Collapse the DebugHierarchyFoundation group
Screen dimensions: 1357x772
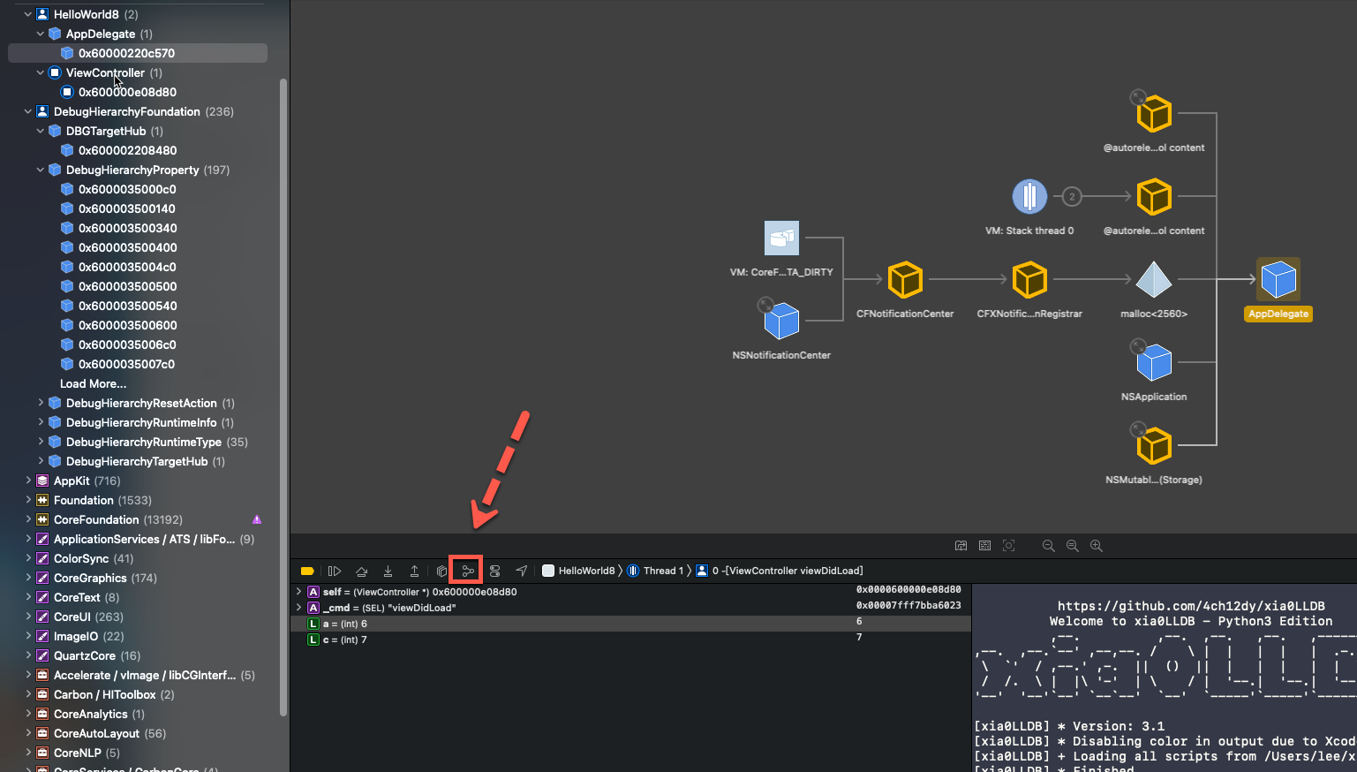28,111
